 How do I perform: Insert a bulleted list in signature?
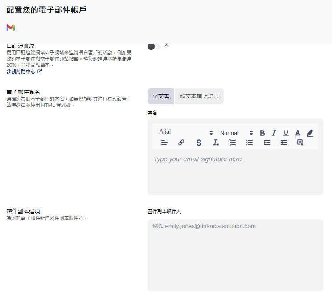pyautogui.click(x=250, y=143)
